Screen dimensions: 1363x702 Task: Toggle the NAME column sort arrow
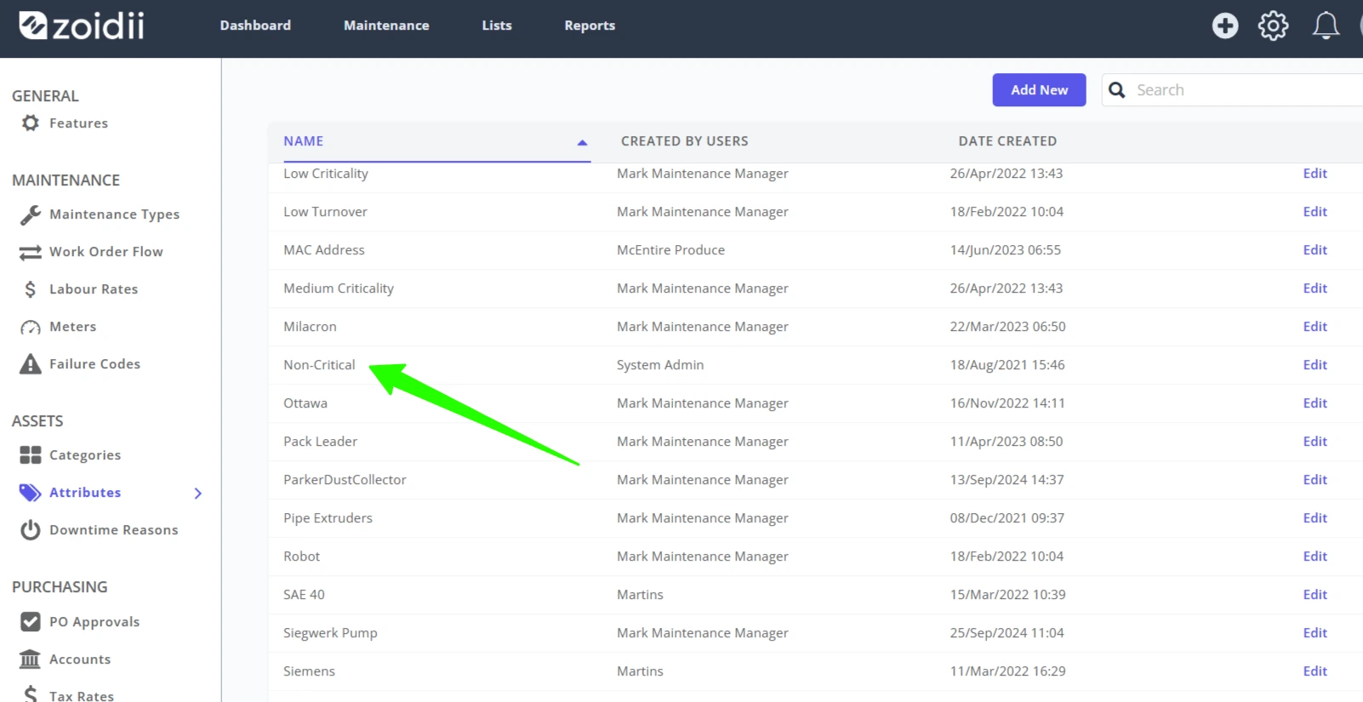582,142
